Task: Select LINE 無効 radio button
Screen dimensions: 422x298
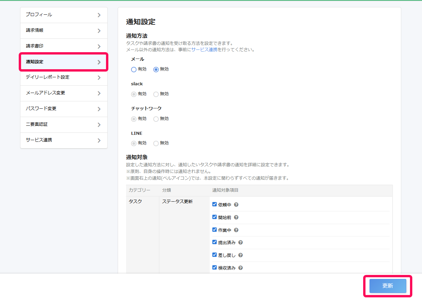Action: click(x=156, y=143)
